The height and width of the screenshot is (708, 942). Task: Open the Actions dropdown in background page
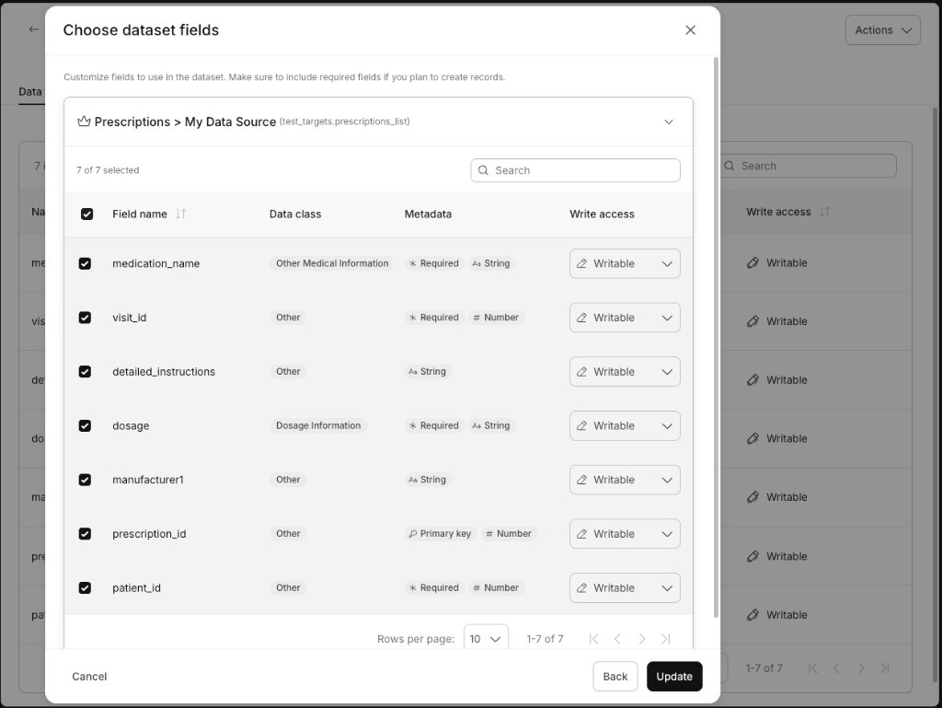882,30
